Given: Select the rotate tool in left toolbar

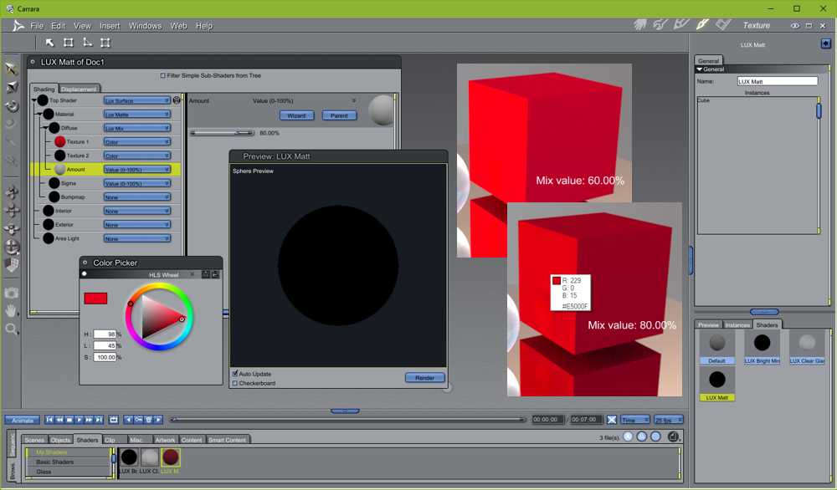Looking at the screenshot, I should tap(11, 105).
